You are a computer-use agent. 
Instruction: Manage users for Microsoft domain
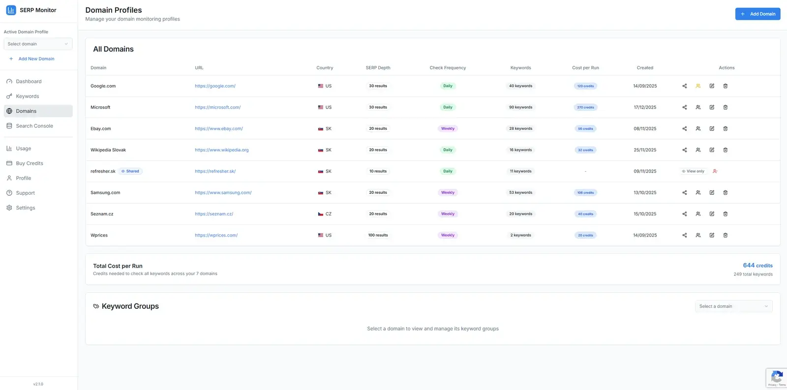click(x=698, y=107)
